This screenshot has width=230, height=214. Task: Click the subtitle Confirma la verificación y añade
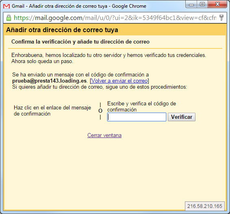click(x=80, y=42)
